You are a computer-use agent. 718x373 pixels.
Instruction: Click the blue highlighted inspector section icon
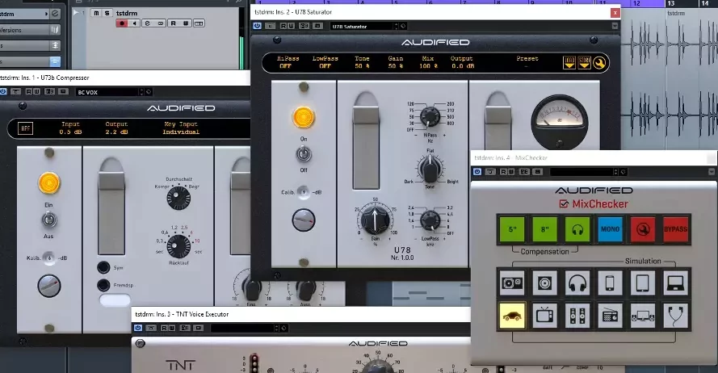(55, 61)
